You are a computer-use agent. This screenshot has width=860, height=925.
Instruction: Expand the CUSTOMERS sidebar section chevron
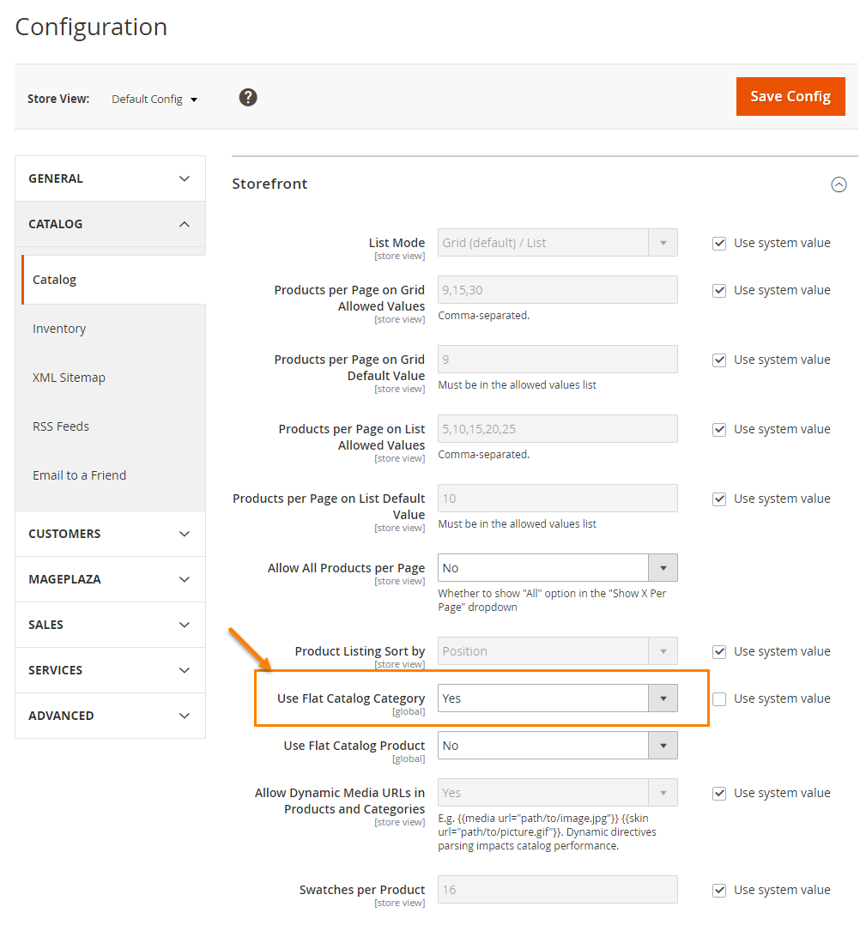[x=184, y=533]
